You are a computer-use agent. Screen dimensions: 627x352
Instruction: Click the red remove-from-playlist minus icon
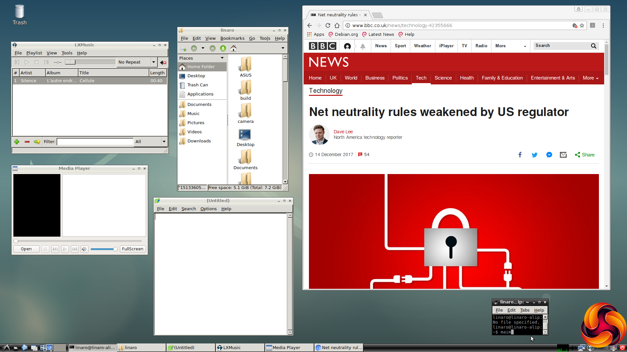pos(27,142)
